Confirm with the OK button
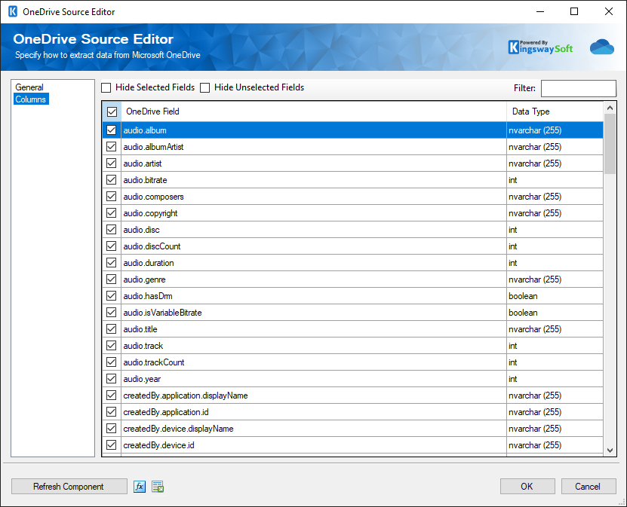 (527, 487)
